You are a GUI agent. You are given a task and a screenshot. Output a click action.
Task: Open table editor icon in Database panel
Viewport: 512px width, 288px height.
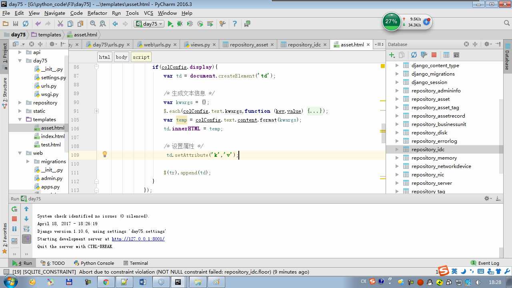tap(446, 55)
